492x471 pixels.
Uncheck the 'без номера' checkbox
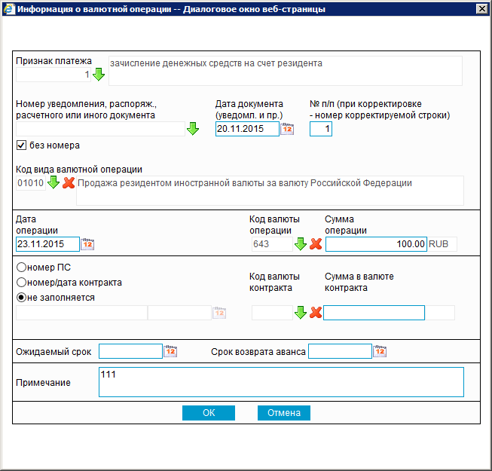(x=21, y=145)
